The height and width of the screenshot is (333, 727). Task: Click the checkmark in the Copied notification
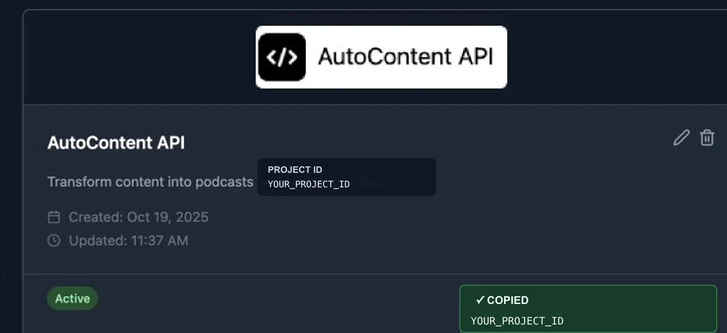pyautogui.click(x=480, y=300)
